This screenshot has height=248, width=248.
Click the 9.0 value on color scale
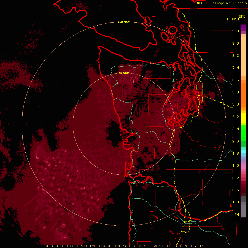(x=236, y=43)
